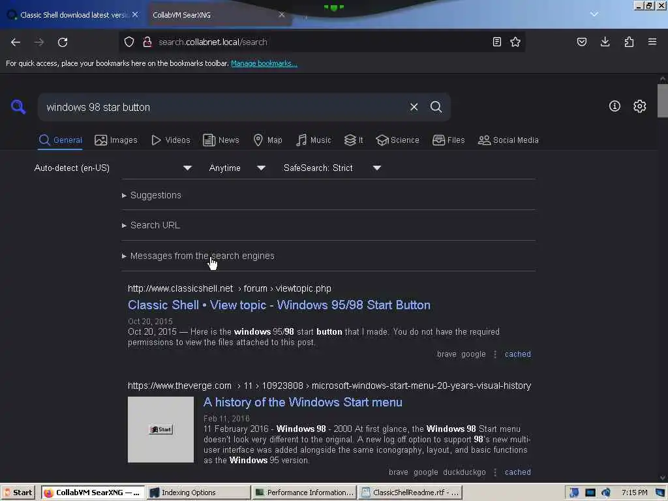Switch to IT search category
The image size is (668, 501).
tap(354, 140)
